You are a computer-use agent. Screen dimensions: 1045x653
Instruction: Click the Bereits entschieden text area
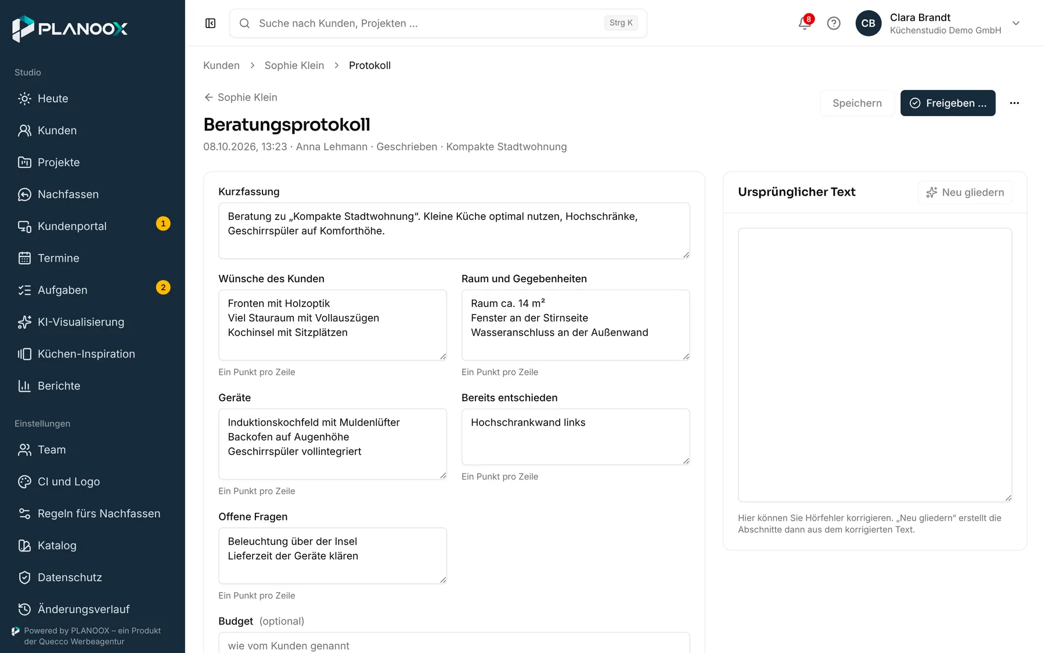575,436
